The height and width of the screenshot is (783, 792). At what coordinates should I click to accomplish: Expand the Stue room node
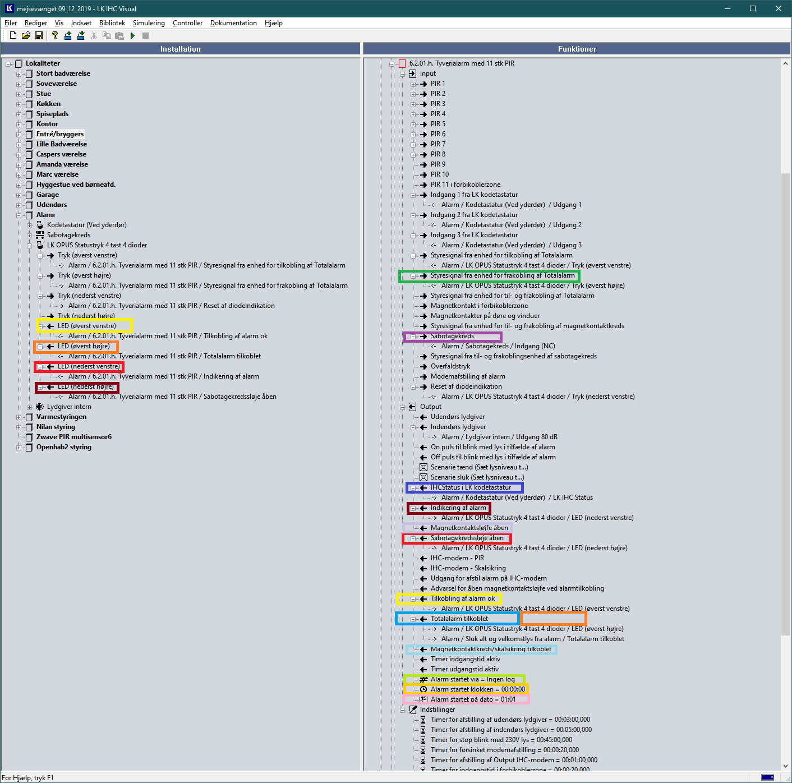coord(19,94)
